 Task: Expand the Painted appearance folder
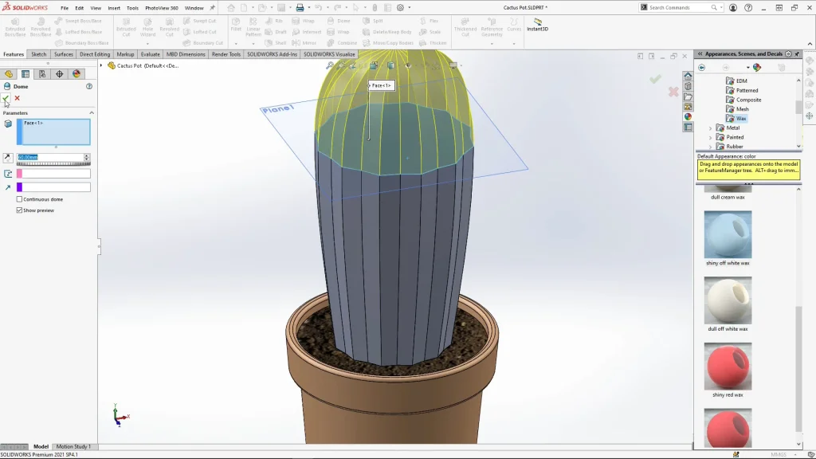(x=711, y=137)
